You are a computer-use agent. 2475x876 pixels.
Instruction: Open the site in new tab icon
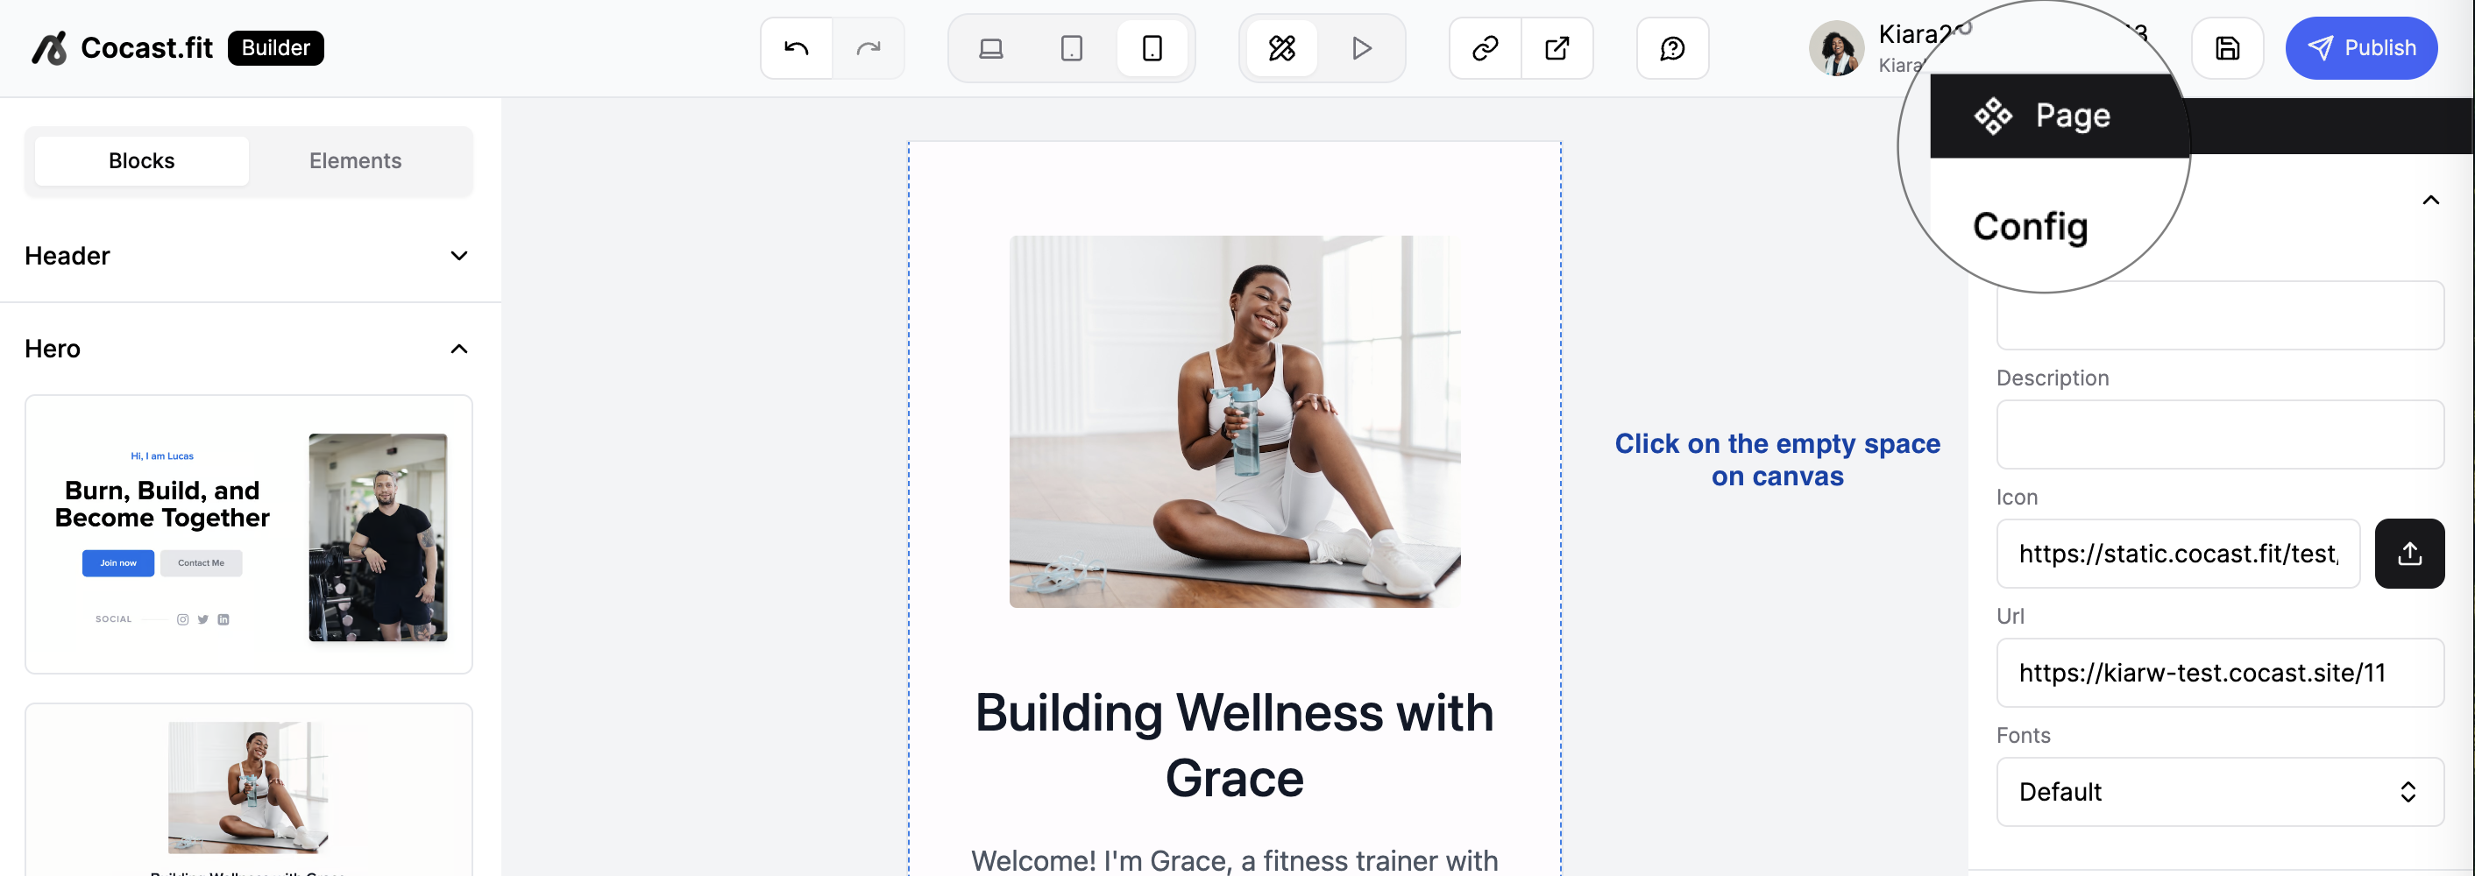click(1557, 48)
